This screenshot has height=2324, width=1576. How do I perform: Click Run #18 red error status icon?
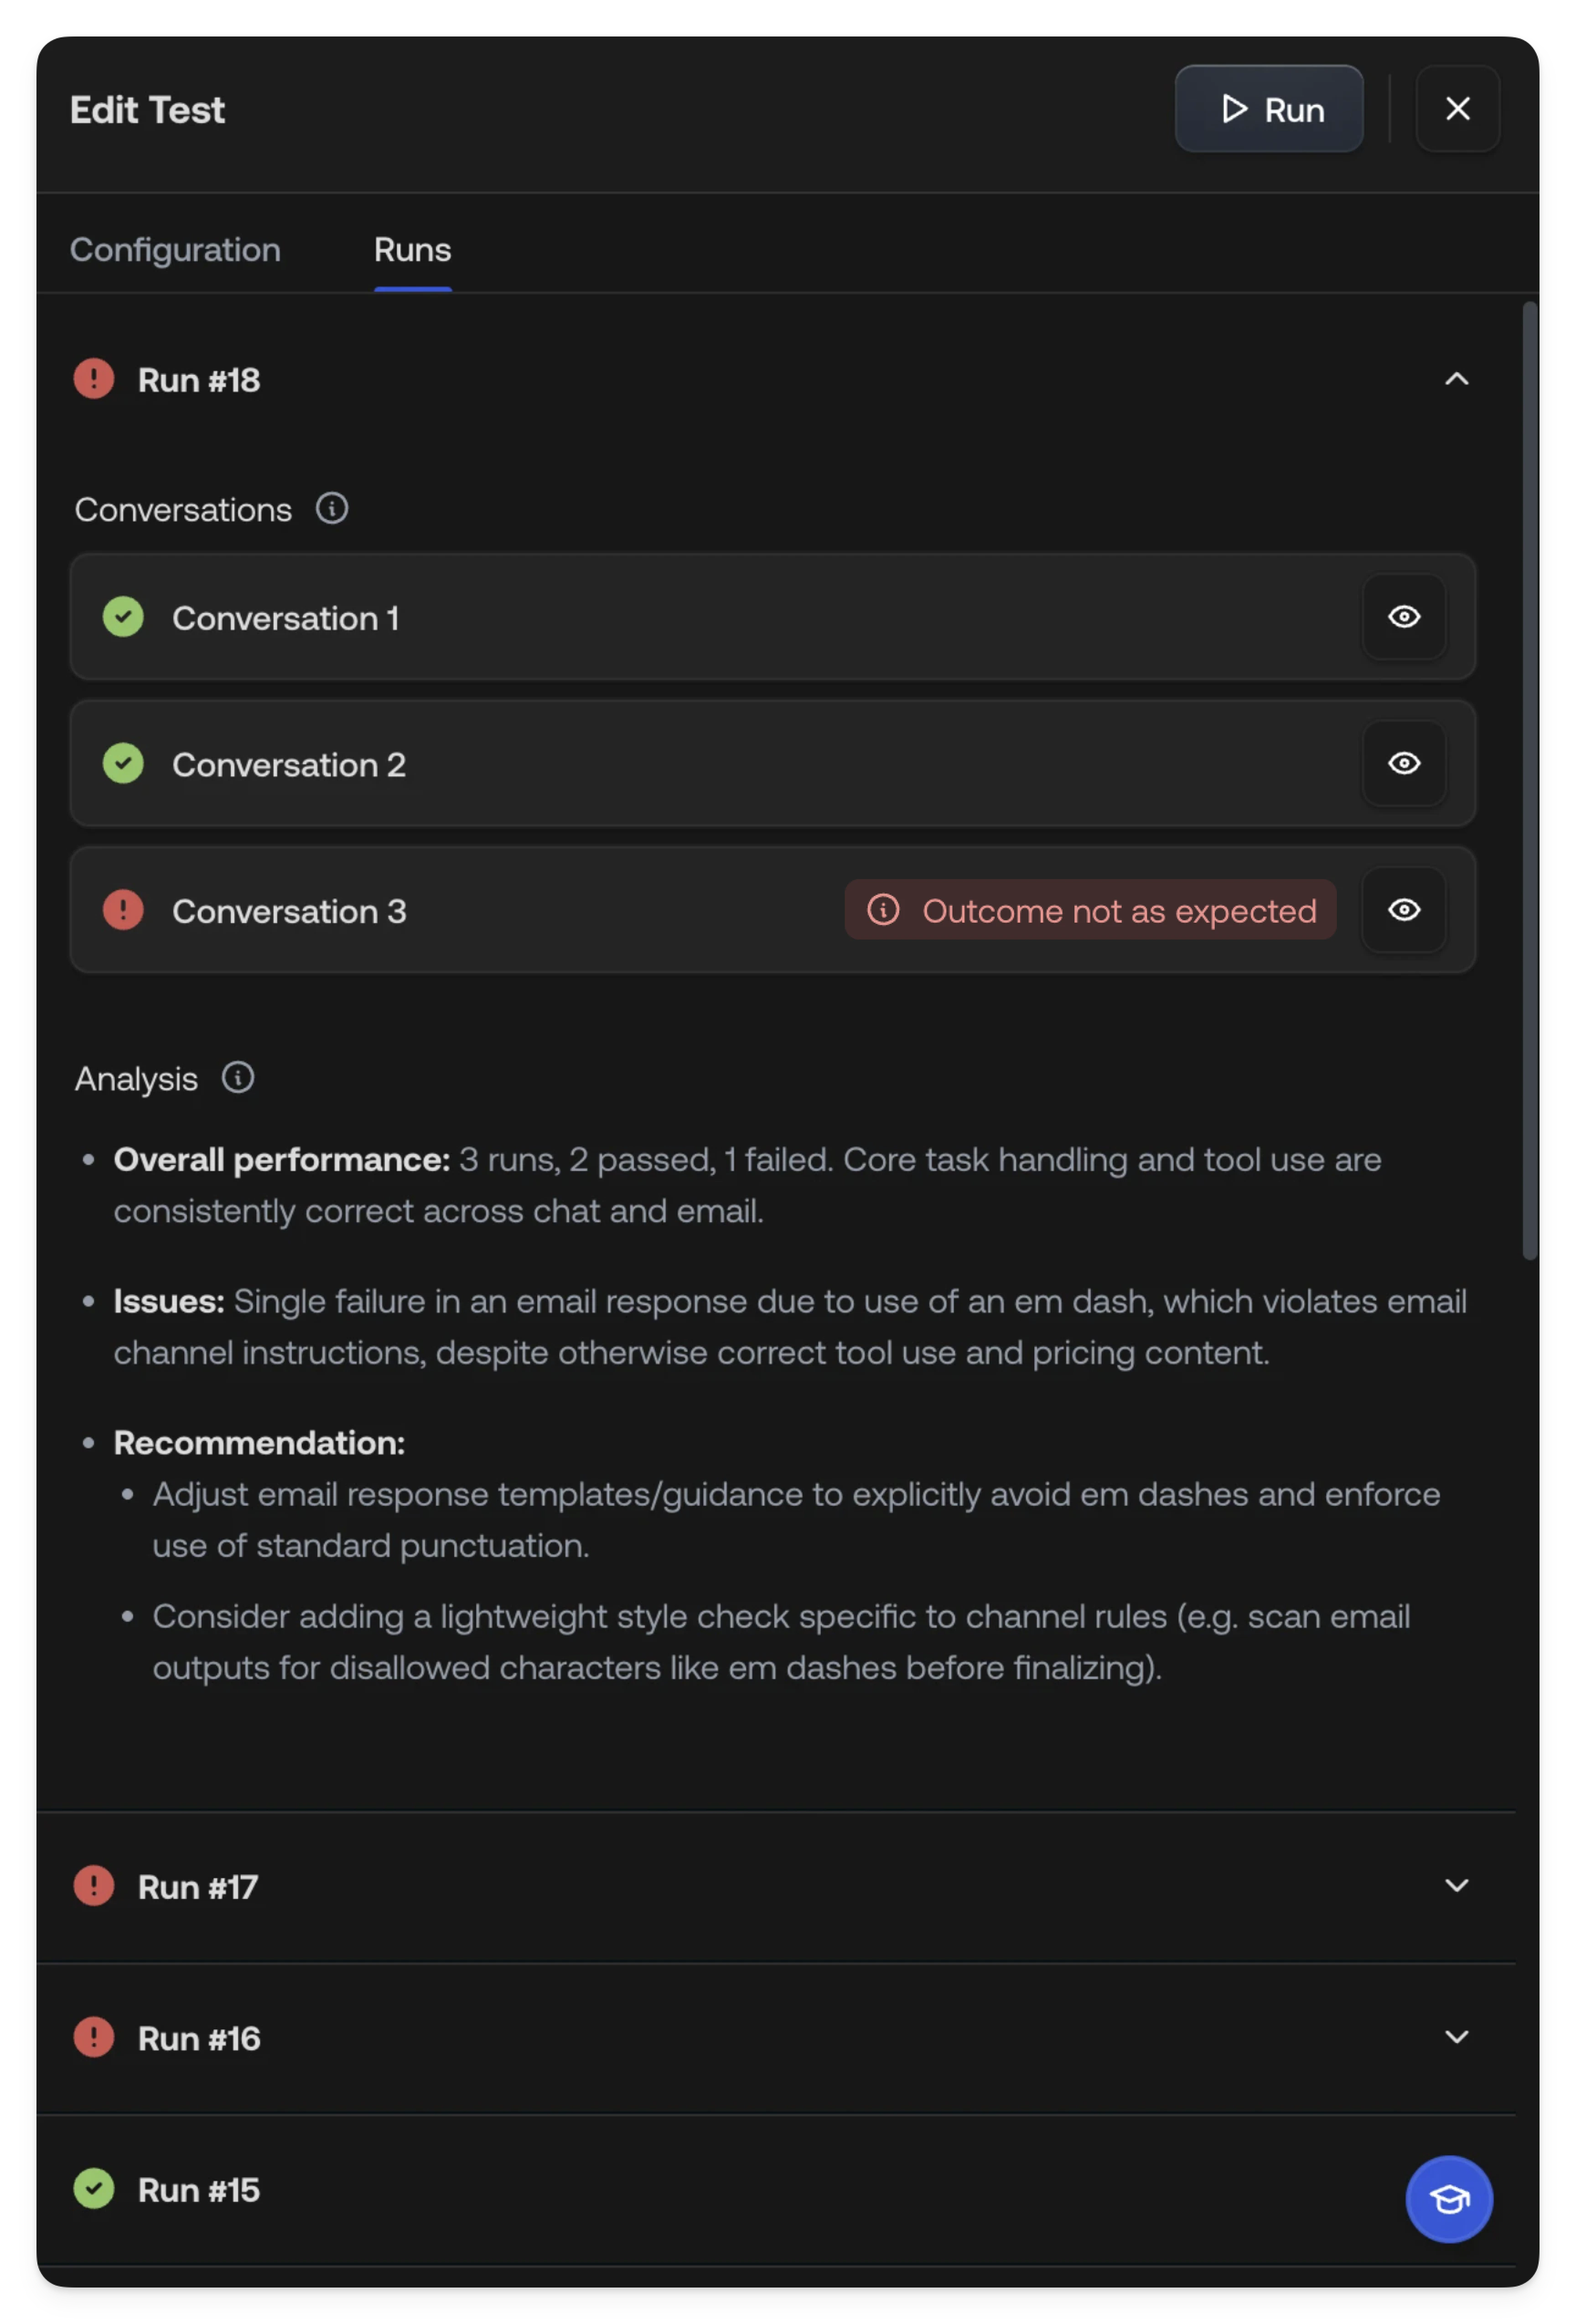(x=94, y=380)
